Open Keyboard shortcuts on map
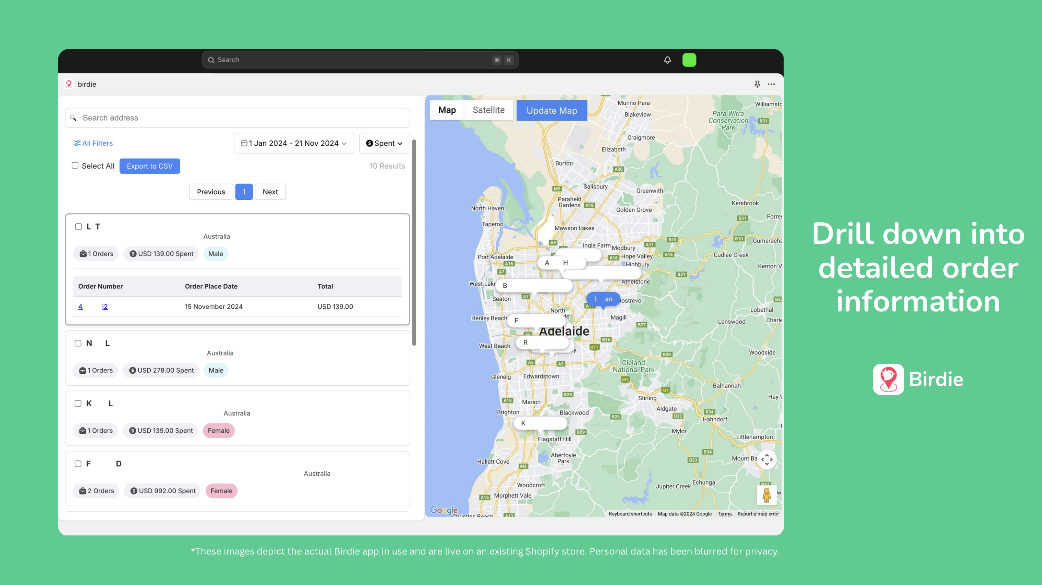The height and width of the screenshot is (585, 1042). [630, 514]
